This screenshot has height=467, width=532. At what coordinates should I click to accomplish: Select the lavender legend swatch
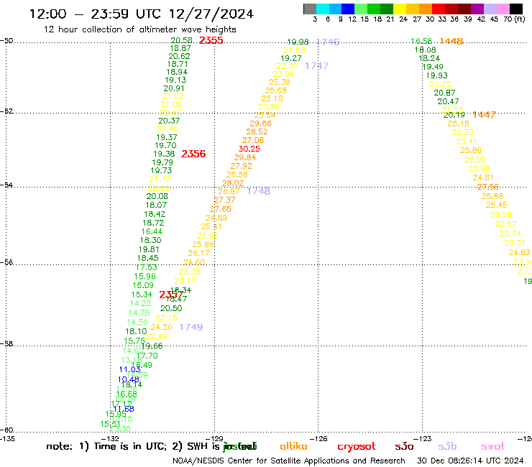tap(490, 9)
